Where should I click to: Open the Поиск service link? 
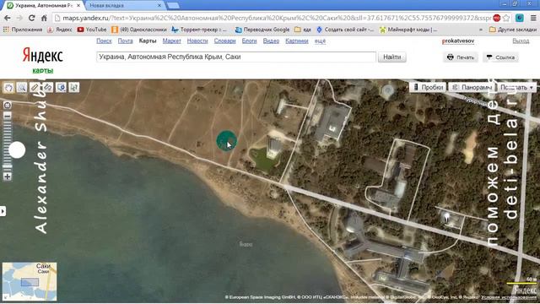(104, 41)
